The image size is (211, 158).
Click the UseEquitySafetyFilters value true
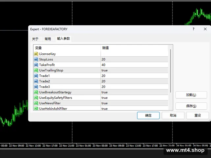point(105,98)
